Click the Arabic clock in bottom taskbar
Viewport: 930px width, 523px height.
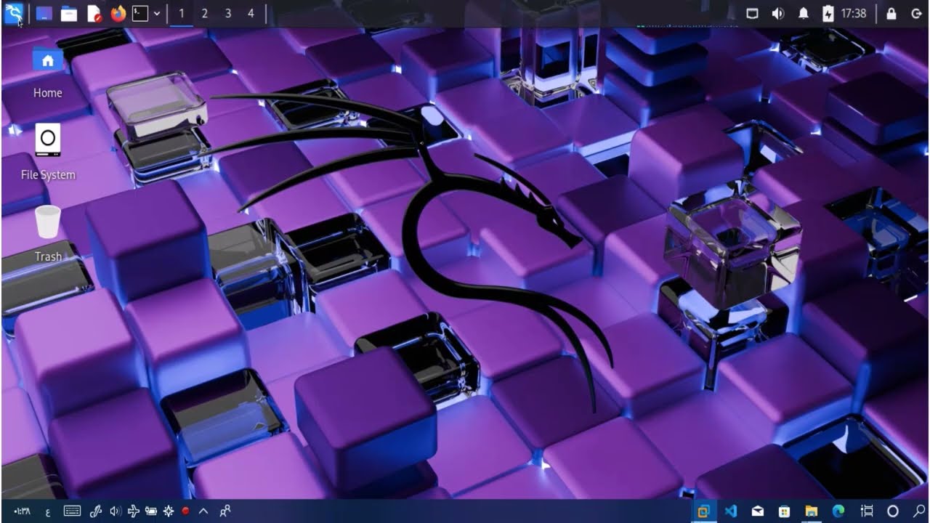tap(23, 511)
